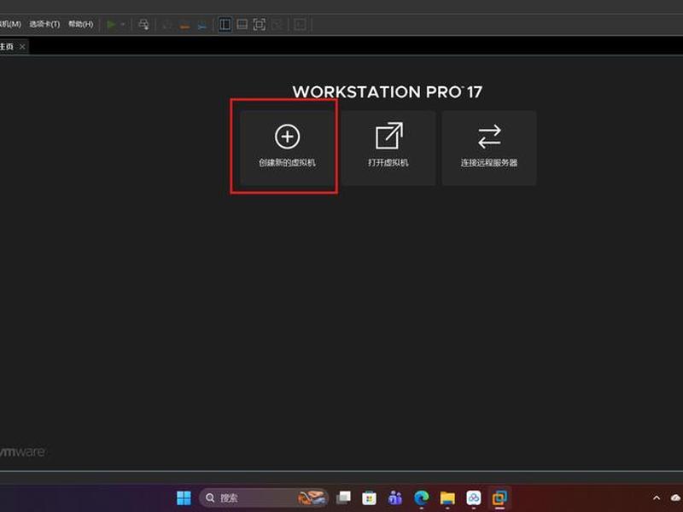Click the full screen mode icon
The width and height of the screenshot is (683, 512).
[x=260, y=25]
